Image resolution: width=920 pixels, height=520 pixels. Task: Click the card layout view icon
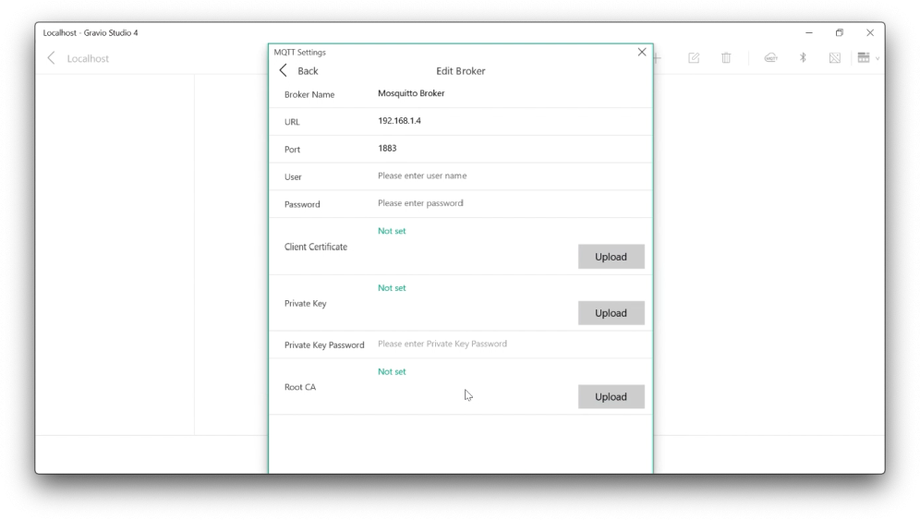click(x=864, y=57)
